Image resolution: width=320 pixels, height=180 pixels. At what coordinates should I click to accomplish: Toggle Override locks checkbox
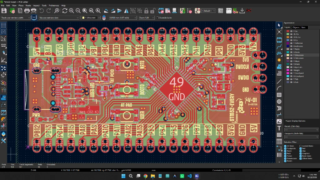tap(157, 18)
